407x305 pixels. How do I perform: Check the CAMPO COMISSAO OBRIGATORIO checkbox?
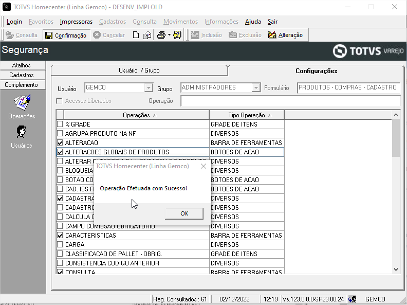(x=60, y=226)
